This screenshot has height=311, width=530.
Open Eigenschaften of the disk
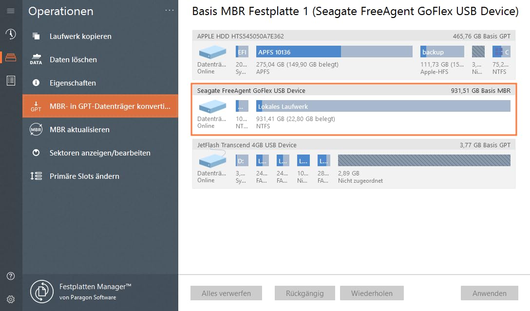tap(100, 83)
